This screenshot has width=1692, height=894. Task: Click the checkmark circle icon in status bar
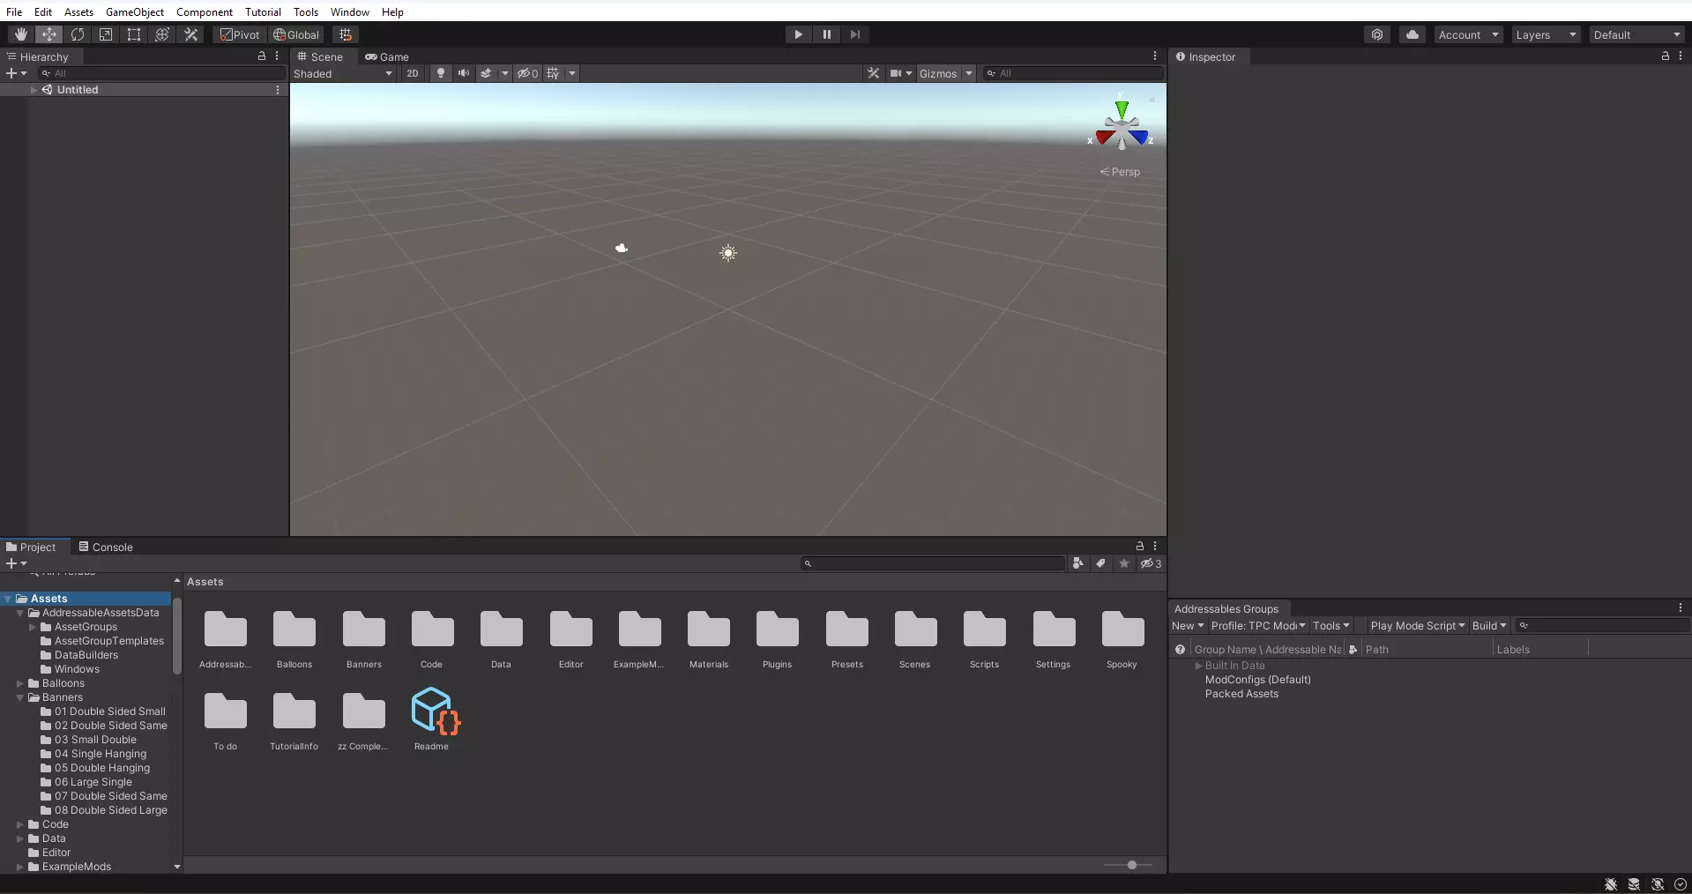[1681, 884]
